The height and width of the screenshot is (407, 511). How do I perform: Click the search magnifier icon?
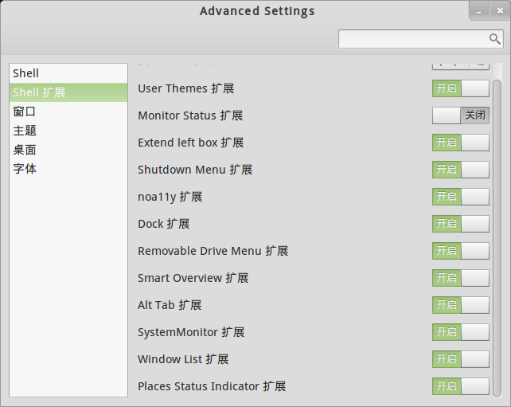pyautogui.click(x=494, y=39)
